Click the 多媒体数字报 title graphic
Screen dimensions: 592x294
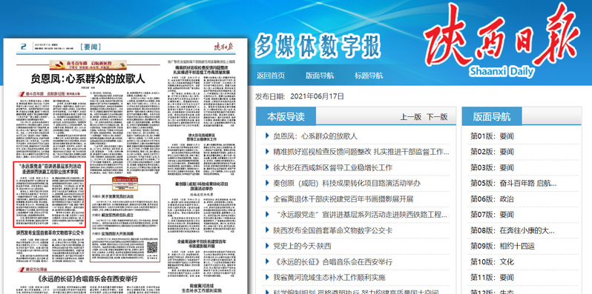(318, 46)
